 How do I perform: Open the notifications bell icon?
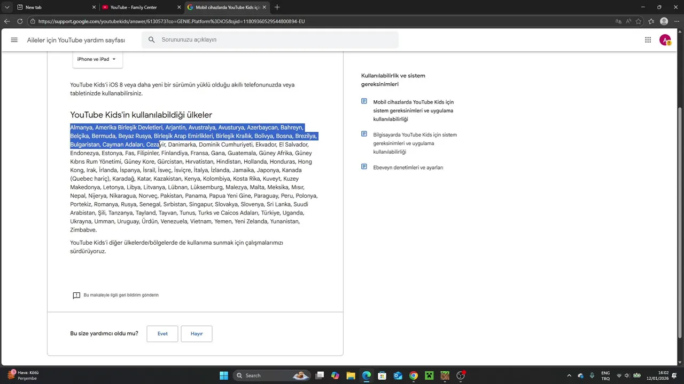tap(675, 375)
